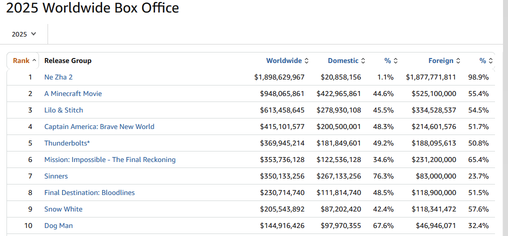
Task: Open A Minecraft Movie link
Action: coord(73,93)
